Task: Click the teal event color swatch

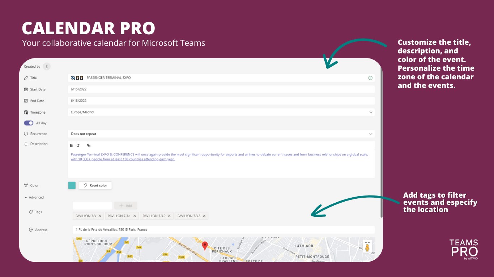Action: point(72,185)
